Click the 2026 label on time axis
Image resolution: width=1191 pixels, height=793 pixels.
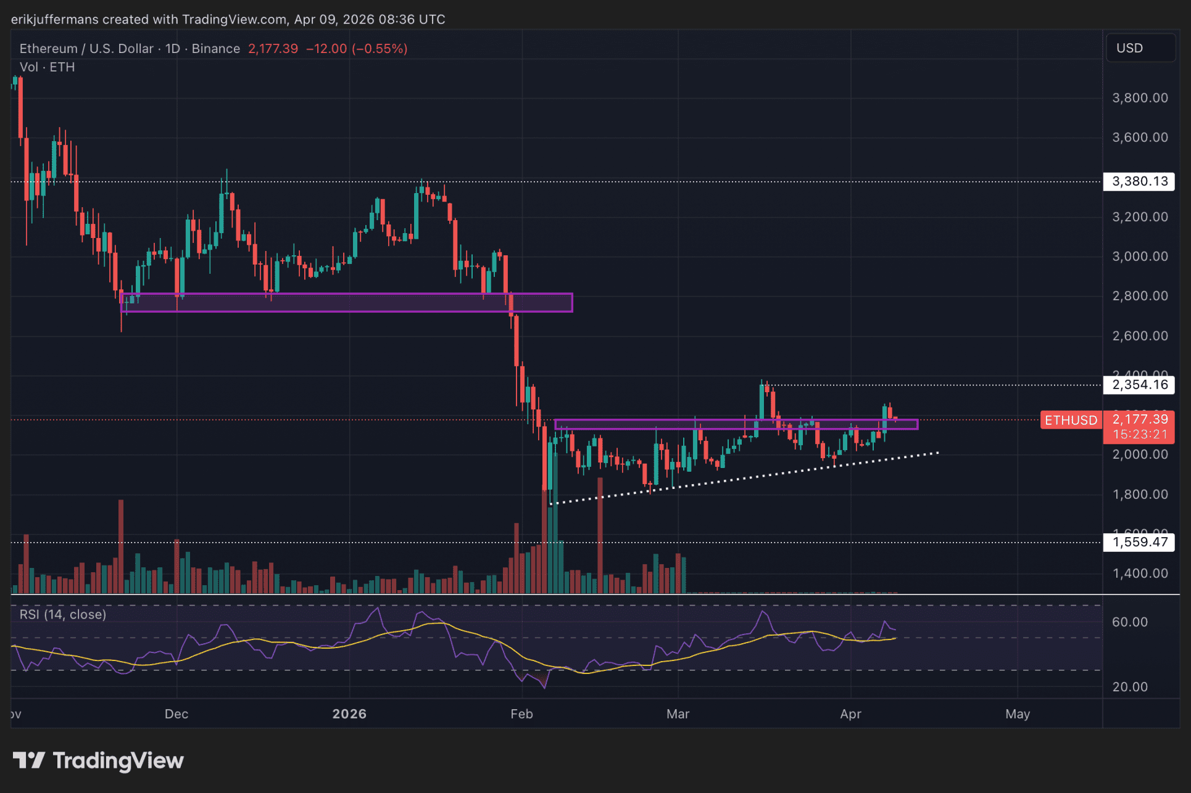coord(349,714)
